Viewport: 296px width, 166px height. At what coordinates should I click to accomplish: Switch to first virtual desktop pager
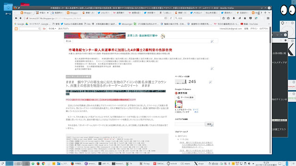pyautogui.click(x=9, y=164)
